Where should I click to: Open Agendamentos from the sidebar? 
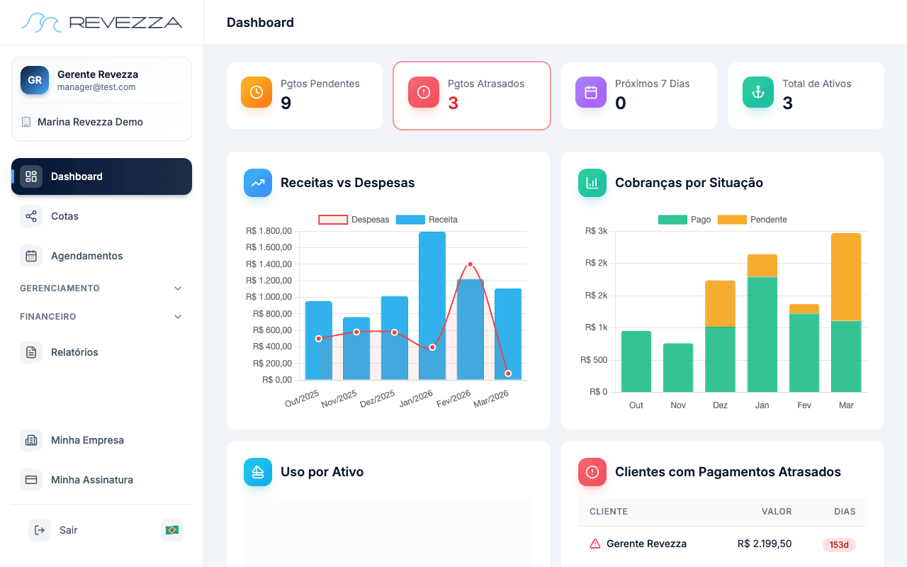[x=101, y=256]
